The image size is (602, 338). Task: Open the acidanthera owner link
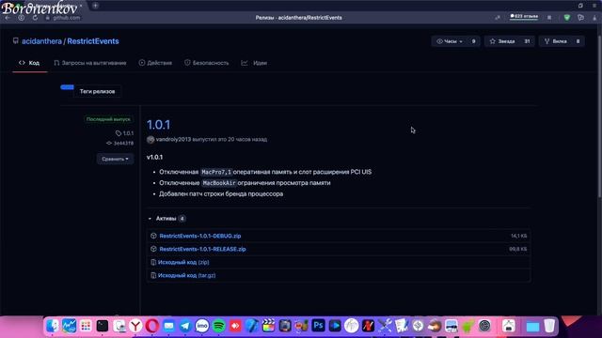pos(41,41)
